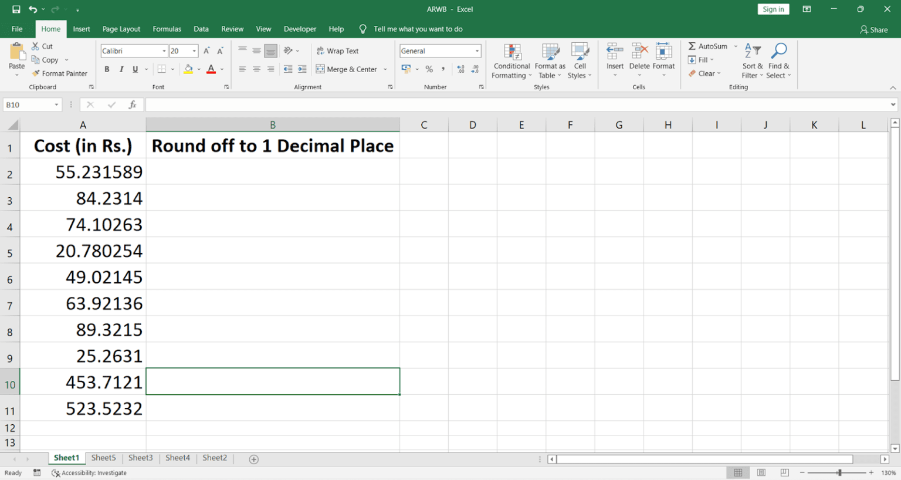Switch to the Formulas ribbon tab
This screenshot has width=901, height=480.
(167, 28)
